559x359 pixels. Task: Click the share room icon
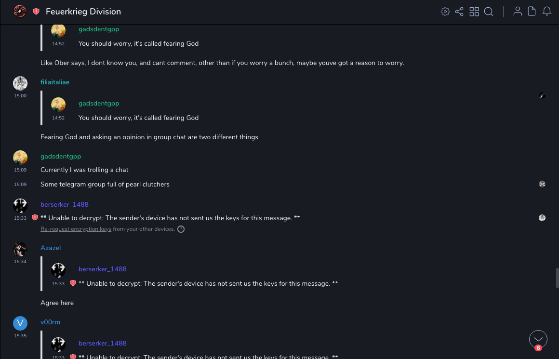point(459,12)
